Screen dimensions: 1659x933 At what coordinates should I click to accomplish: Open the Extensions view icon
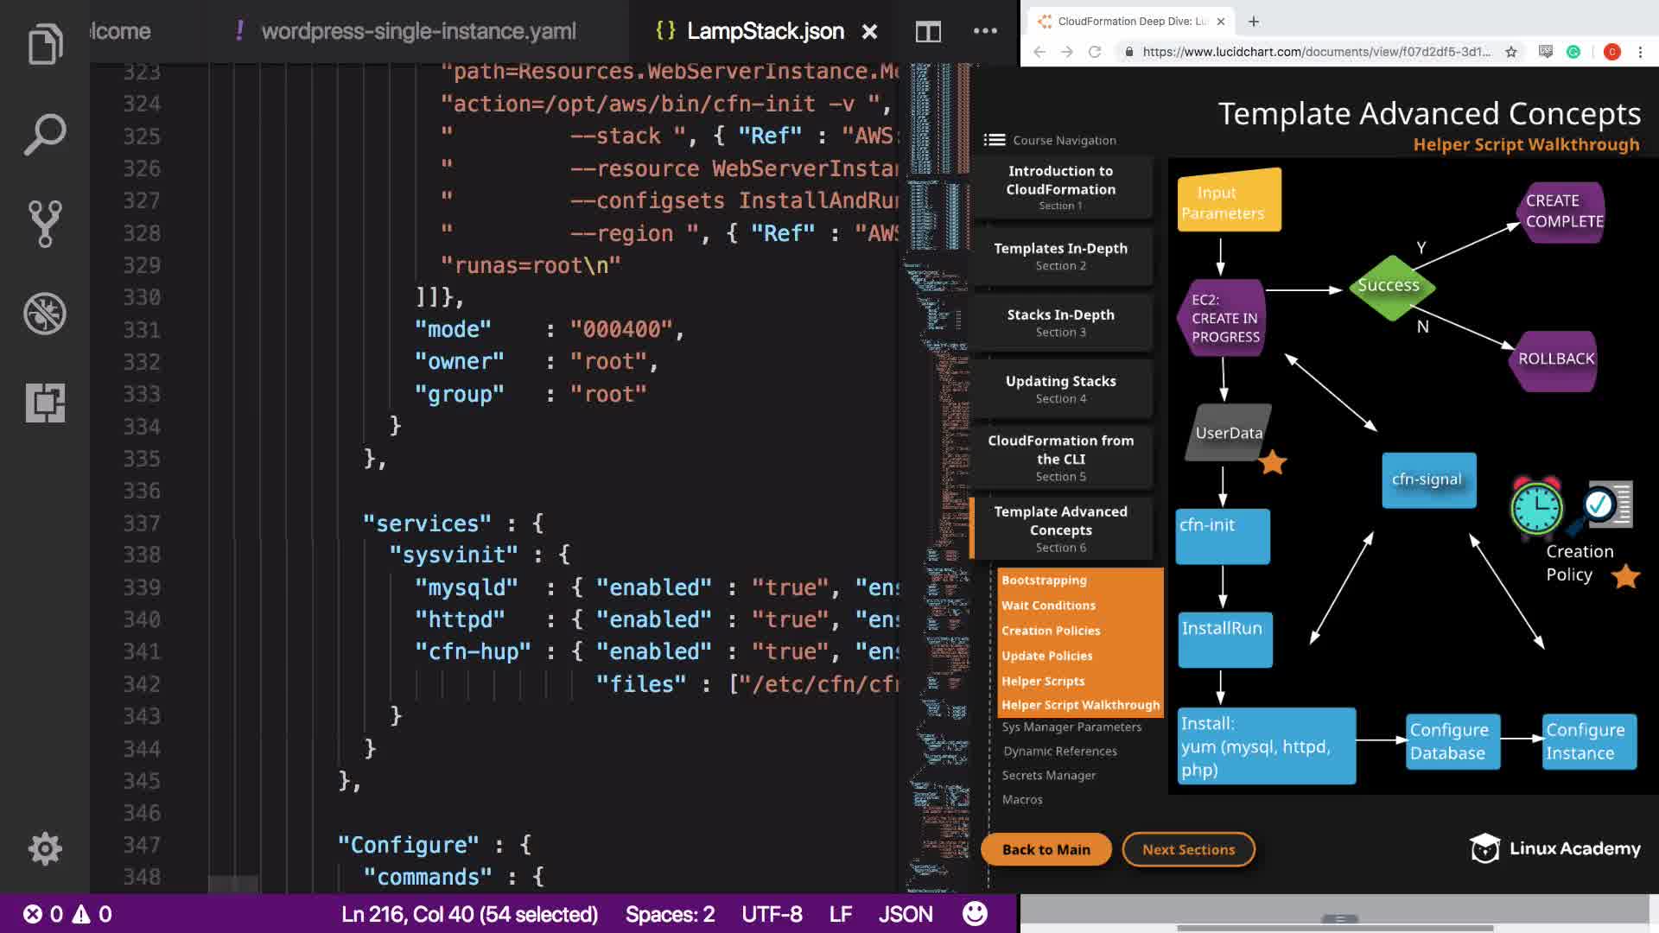pos(45,403)
